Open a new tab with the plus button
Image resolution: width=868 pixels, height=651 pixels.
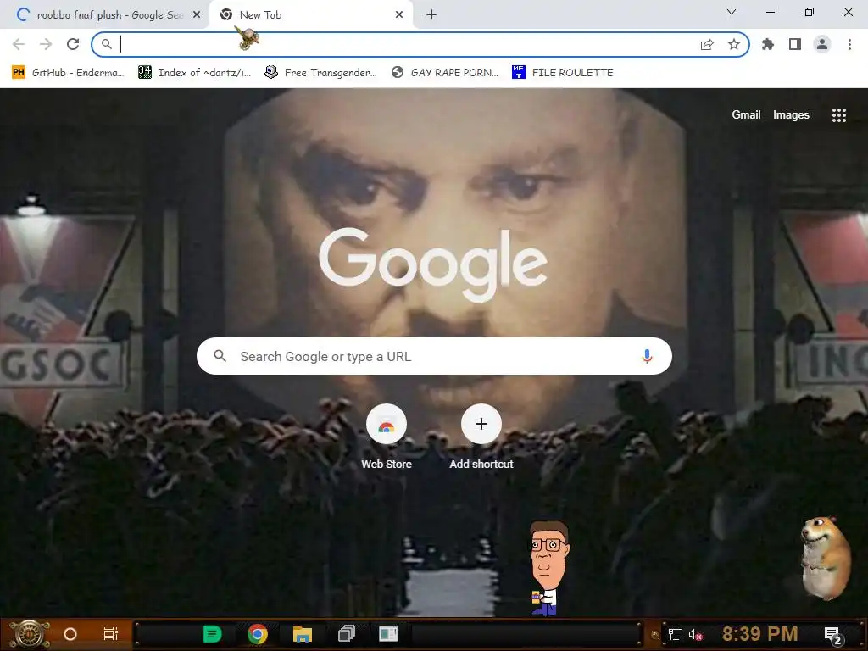tap(431, 15)
